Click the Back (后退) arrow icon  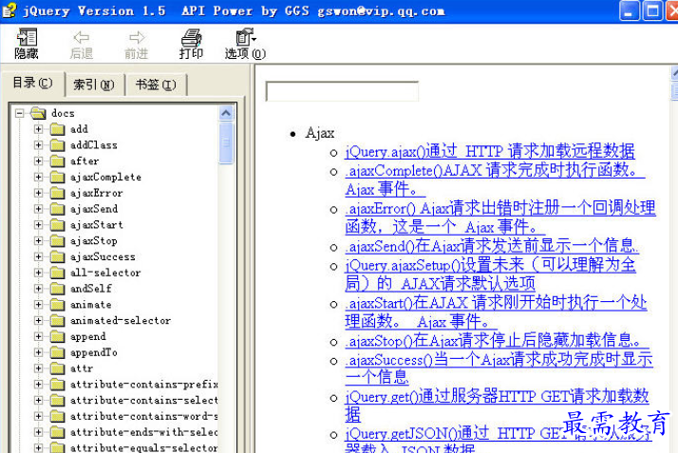(82, 37)
